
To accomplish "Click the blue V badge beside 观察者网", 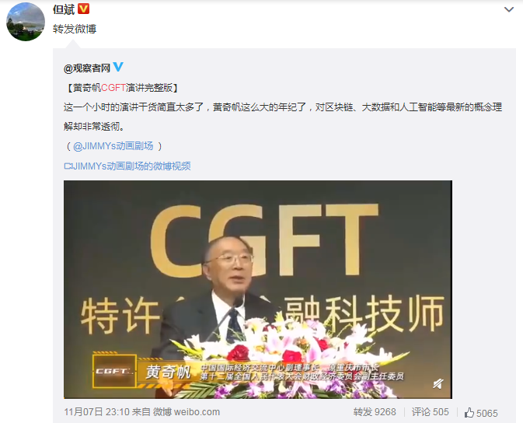I will (x=118, y=67).
